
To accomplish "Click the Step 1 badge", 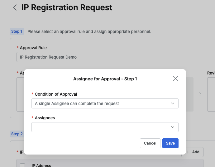I will click(x=17, y=31).
